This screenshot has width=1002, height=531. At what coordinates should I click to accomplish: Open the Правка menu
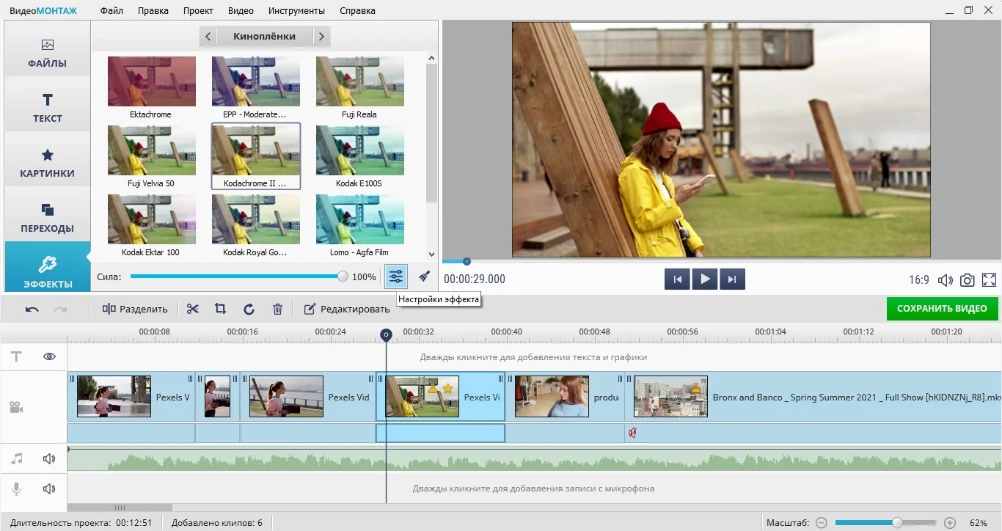tap(153, 11)
